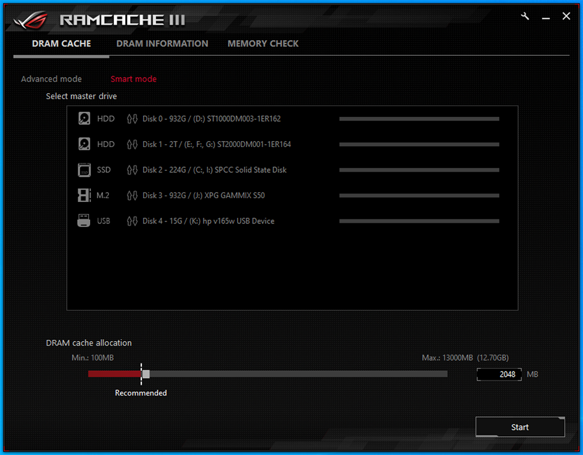Minimize the RAMCache III window

546,17
